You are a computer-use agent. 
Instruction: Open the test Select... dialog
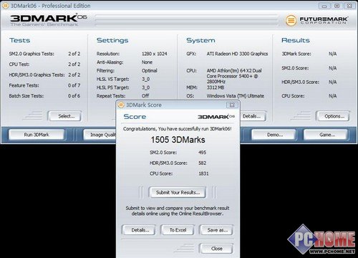(x=65, y=116)
